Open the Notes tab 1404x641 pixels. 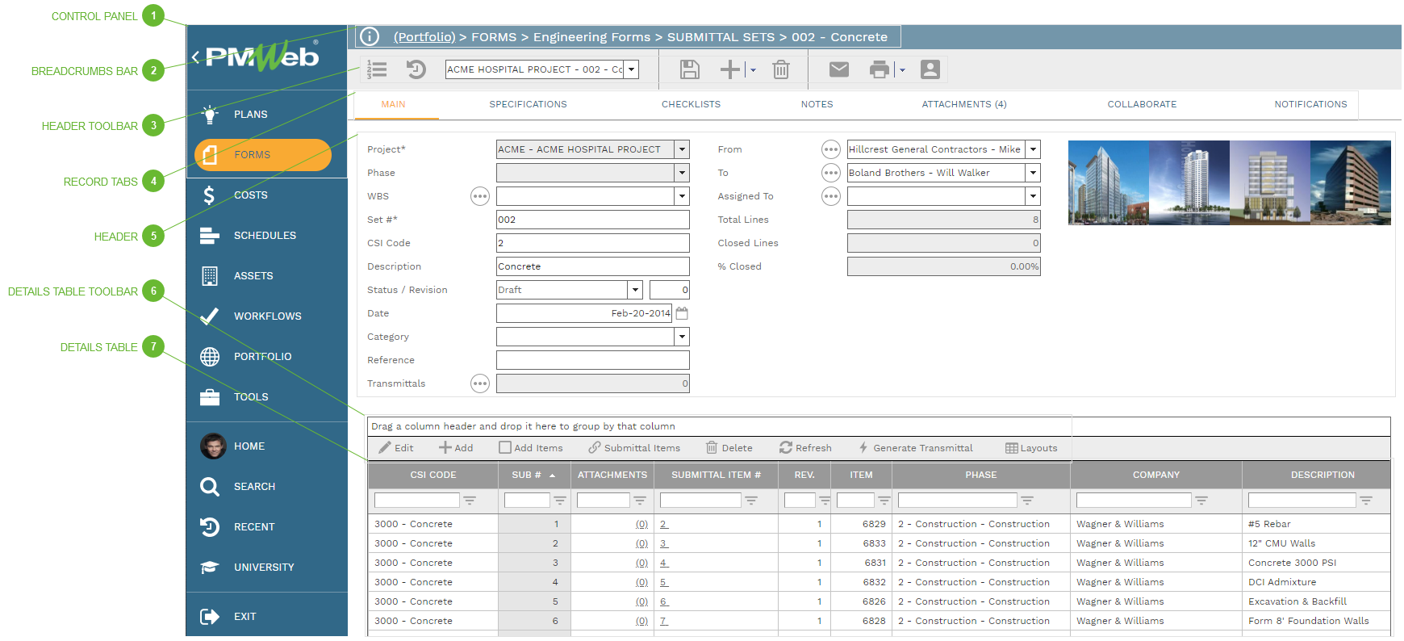[817, 104]
